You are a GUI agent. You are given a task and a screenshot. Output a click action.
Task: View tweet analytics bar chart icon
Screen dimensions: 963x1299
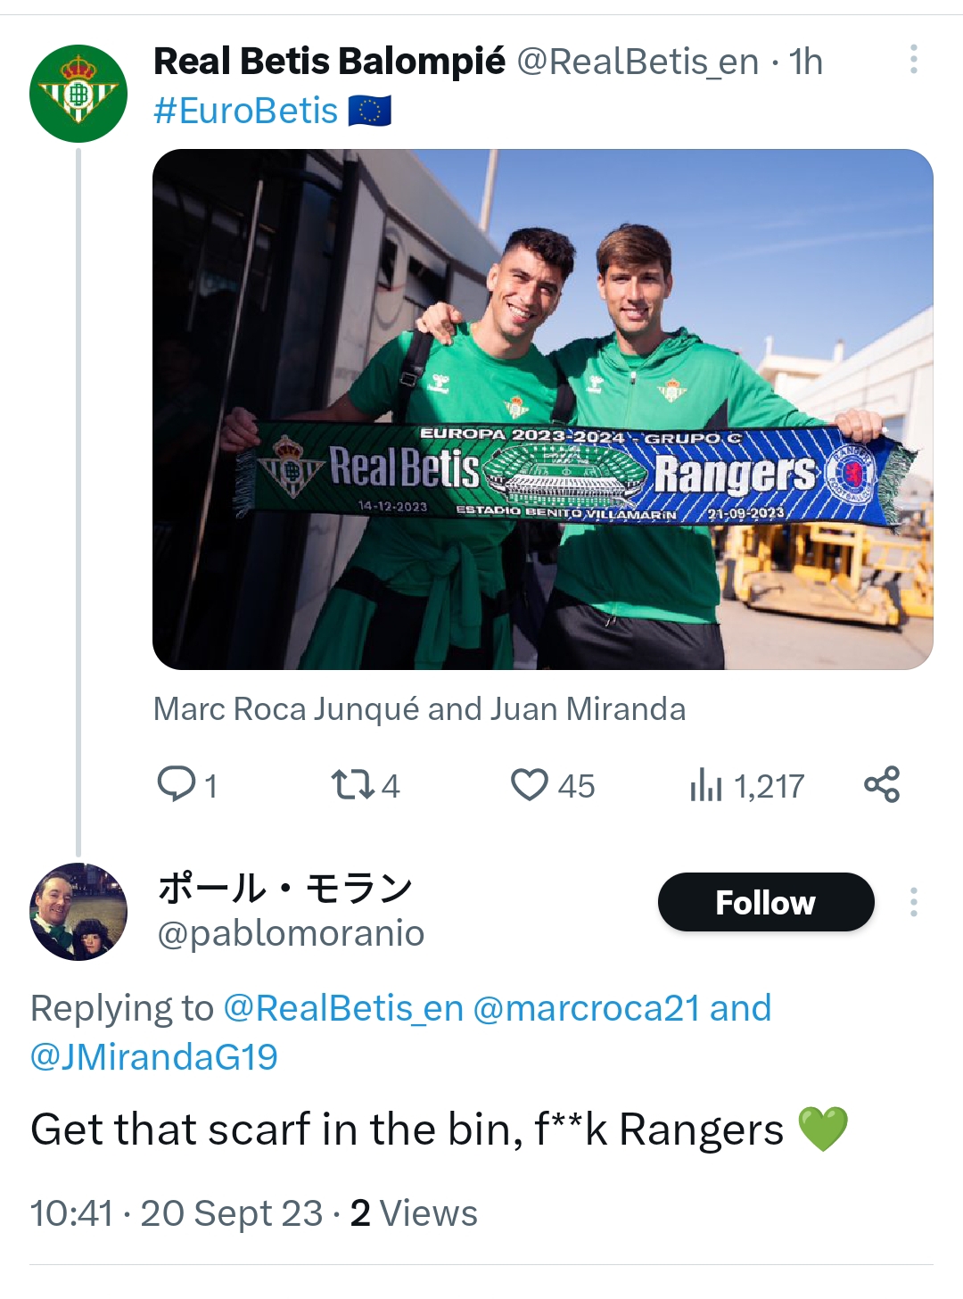pos(705,785)
